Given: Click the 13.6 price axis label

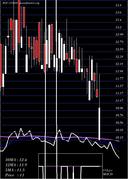Looking at the screenshot, I should (118, 13).
